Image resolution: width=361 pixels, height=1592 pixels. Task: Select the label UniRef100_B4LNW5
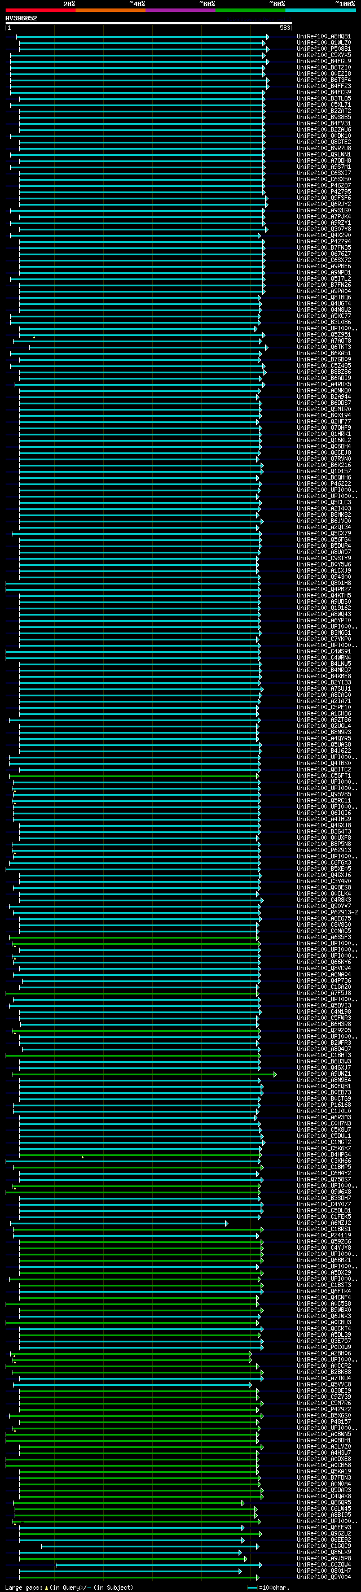(324, 664)
